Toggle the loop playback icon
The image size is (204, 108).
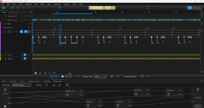78,77
